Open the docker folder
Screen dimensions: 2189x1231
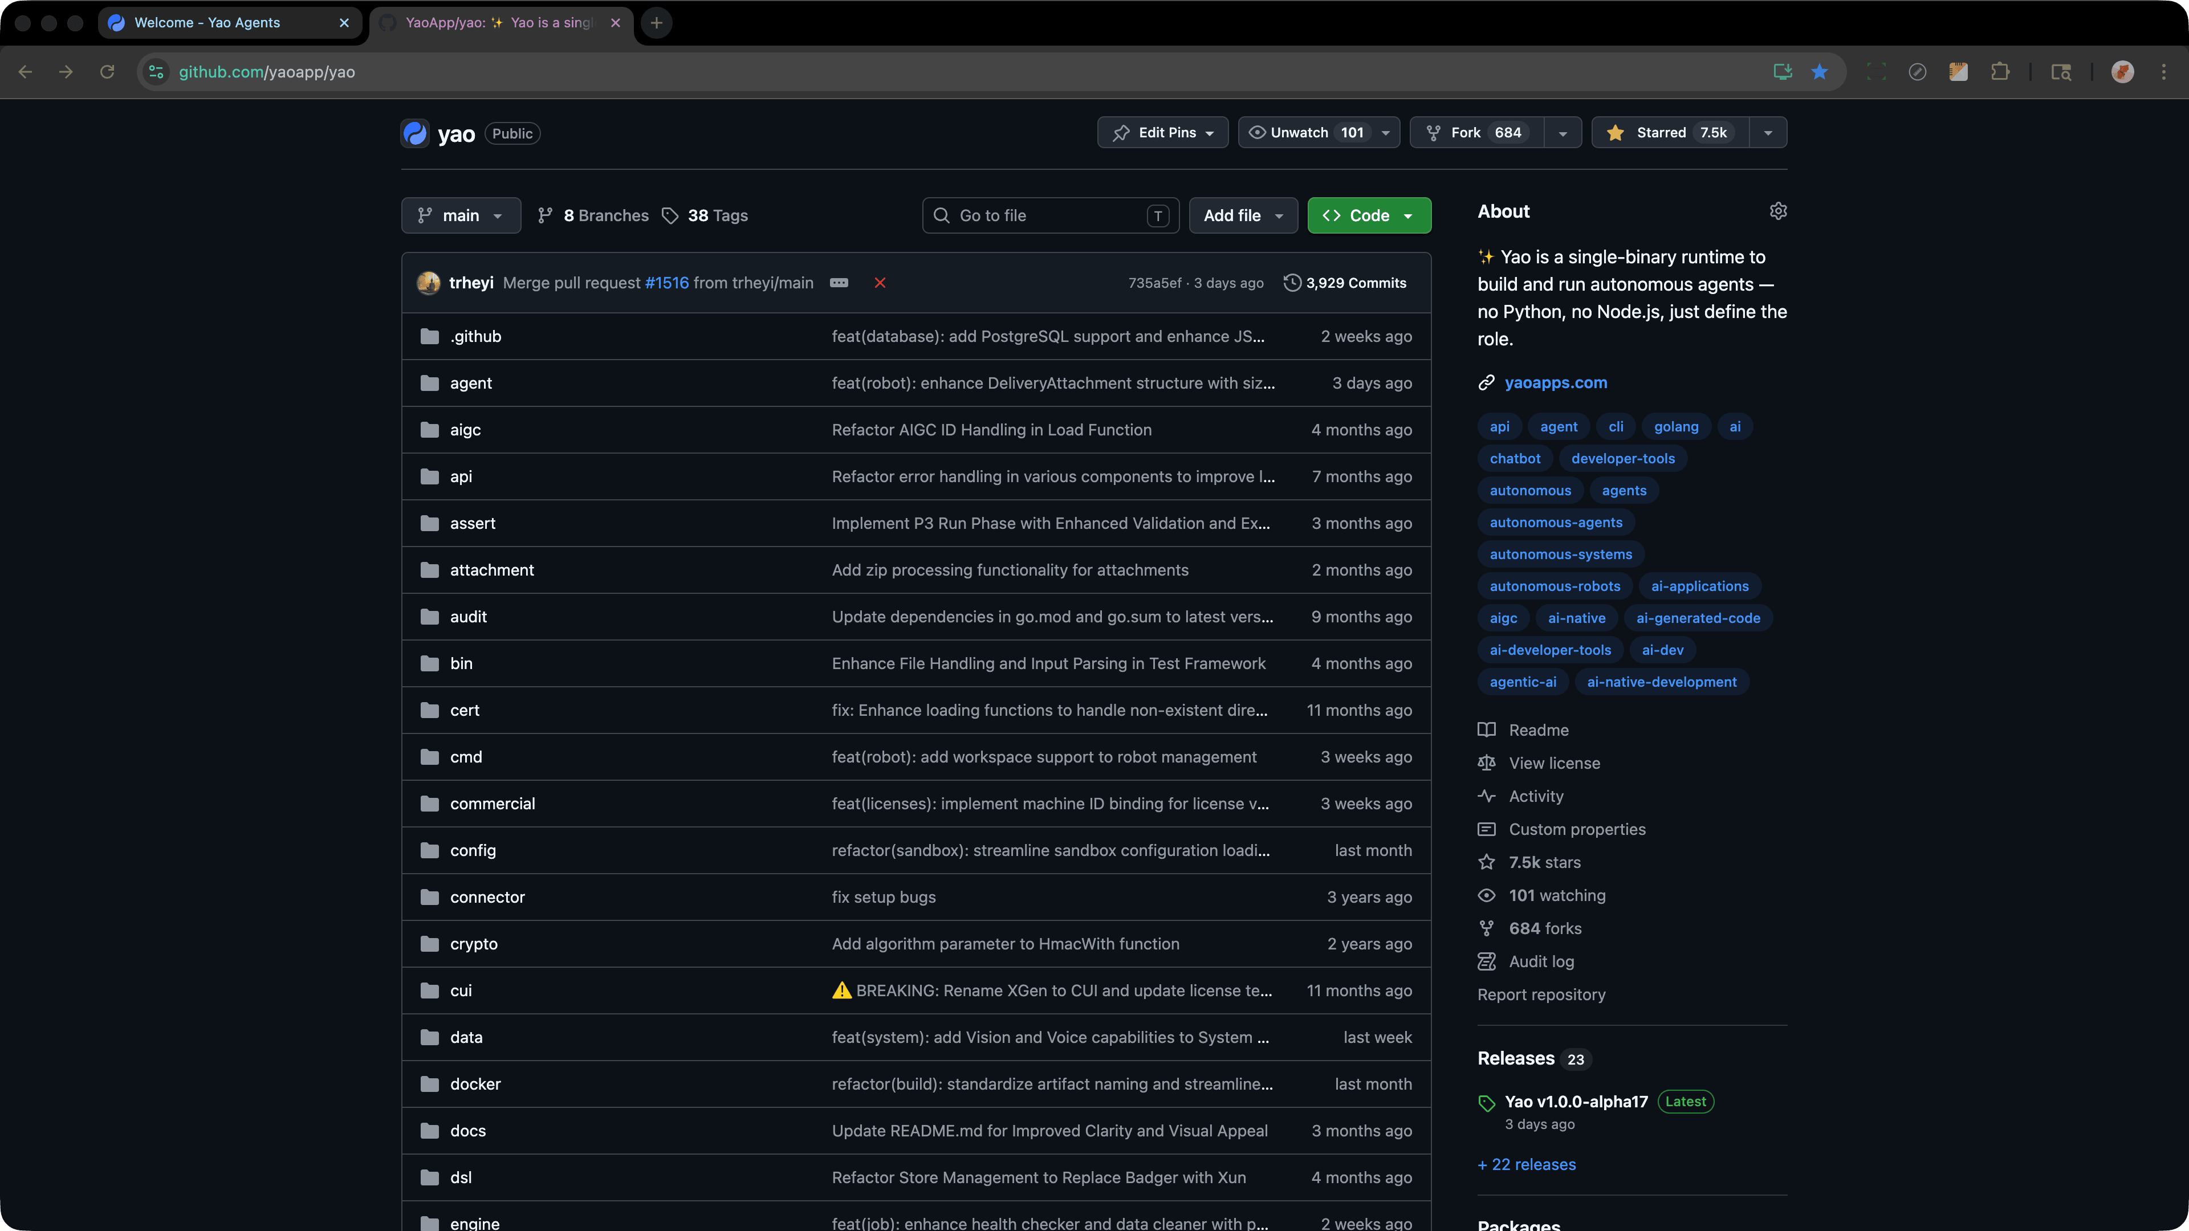coord(475,1084)
